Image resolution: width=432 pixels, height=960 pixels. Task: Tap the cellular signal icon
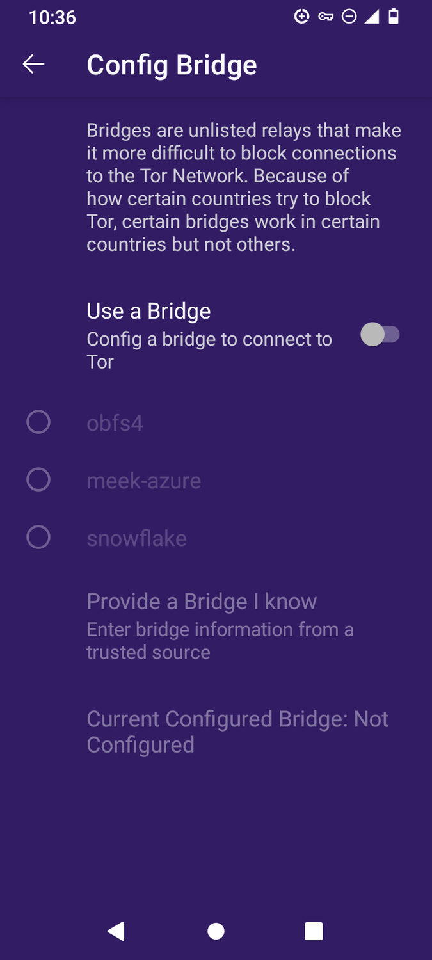pyautogui.click(x=371, y=17)
